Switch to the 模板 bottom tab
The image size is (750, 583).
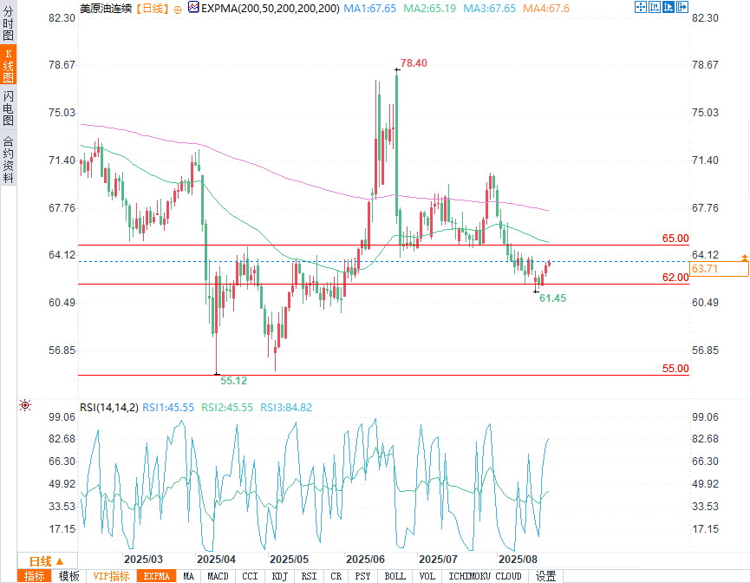(x=68, y=576)
